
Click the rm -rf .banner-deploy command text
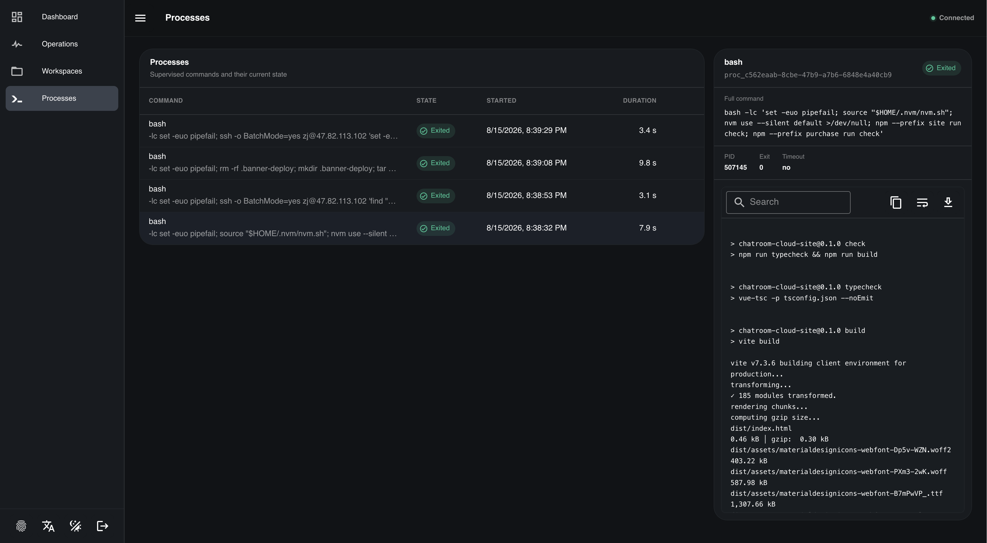pyautogui.click(x=273, y=169)
